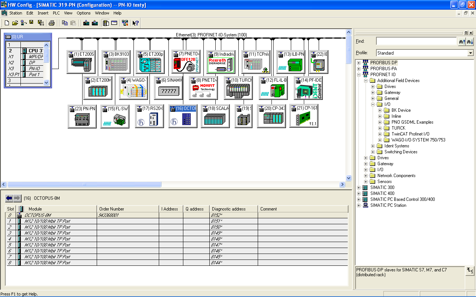This screenshot has width=476, height=297.
Task: Open the Station menu
Action: (x=16, y=13)
